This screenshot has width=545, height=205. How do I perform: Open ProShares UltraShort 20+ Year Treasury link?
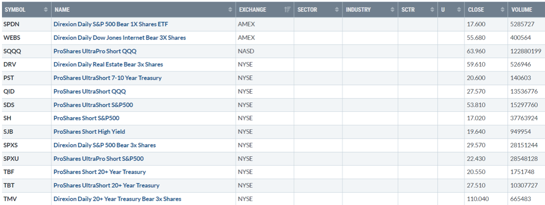click(x=106, y=185)
